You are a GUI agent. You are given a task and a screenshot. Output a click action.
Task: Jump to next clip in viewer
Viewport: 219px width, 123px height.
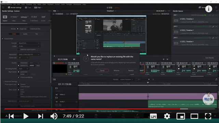[164, 59]
